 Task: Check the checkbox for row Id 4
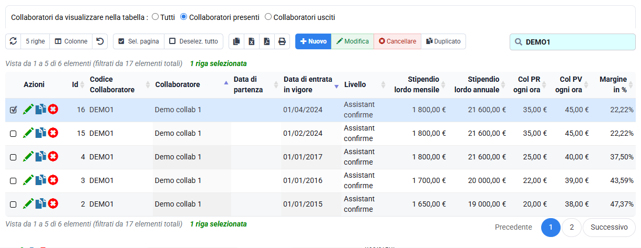tap(13, 157)
